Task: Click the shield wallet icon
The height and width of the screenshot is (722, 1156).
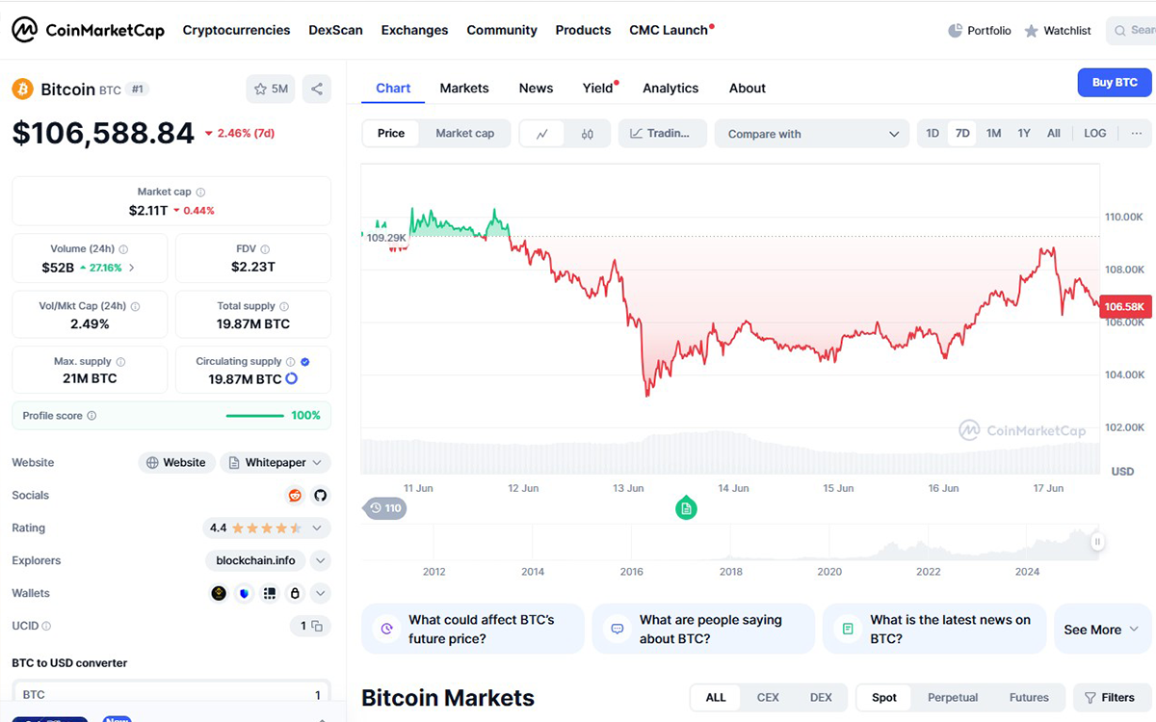Action: pos(244,593)
